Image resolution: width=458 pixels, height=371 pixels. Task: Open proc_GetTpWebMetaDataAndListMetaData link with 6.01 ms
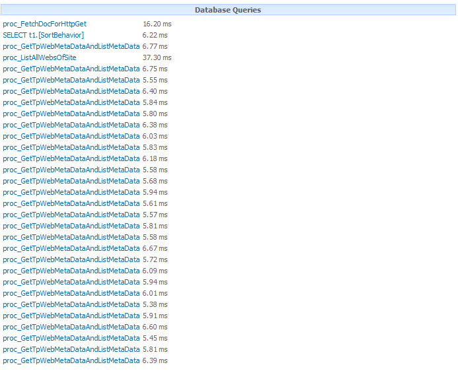(71, 293)
